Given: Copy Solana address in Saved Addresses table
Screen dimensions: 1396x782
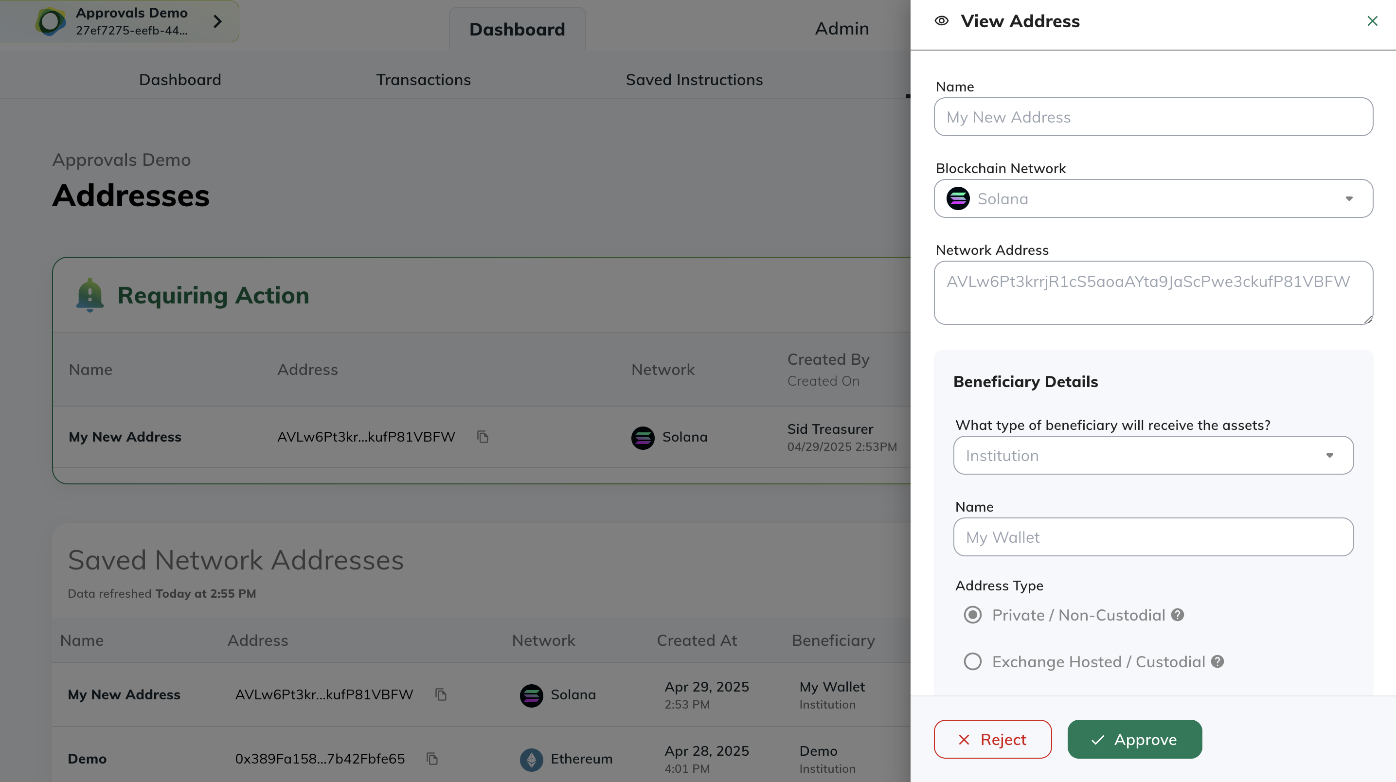Looking at the screenshot, I should pos(441,694).
